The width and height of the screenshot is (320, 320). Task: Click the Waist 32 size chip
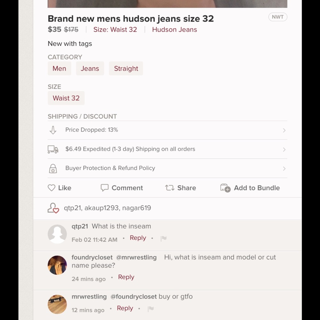coord(66,98)
